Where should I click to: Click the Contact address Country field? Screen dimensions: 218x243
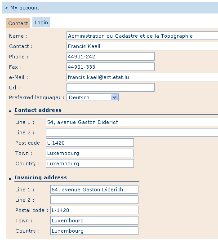click(x=90, y=163)
